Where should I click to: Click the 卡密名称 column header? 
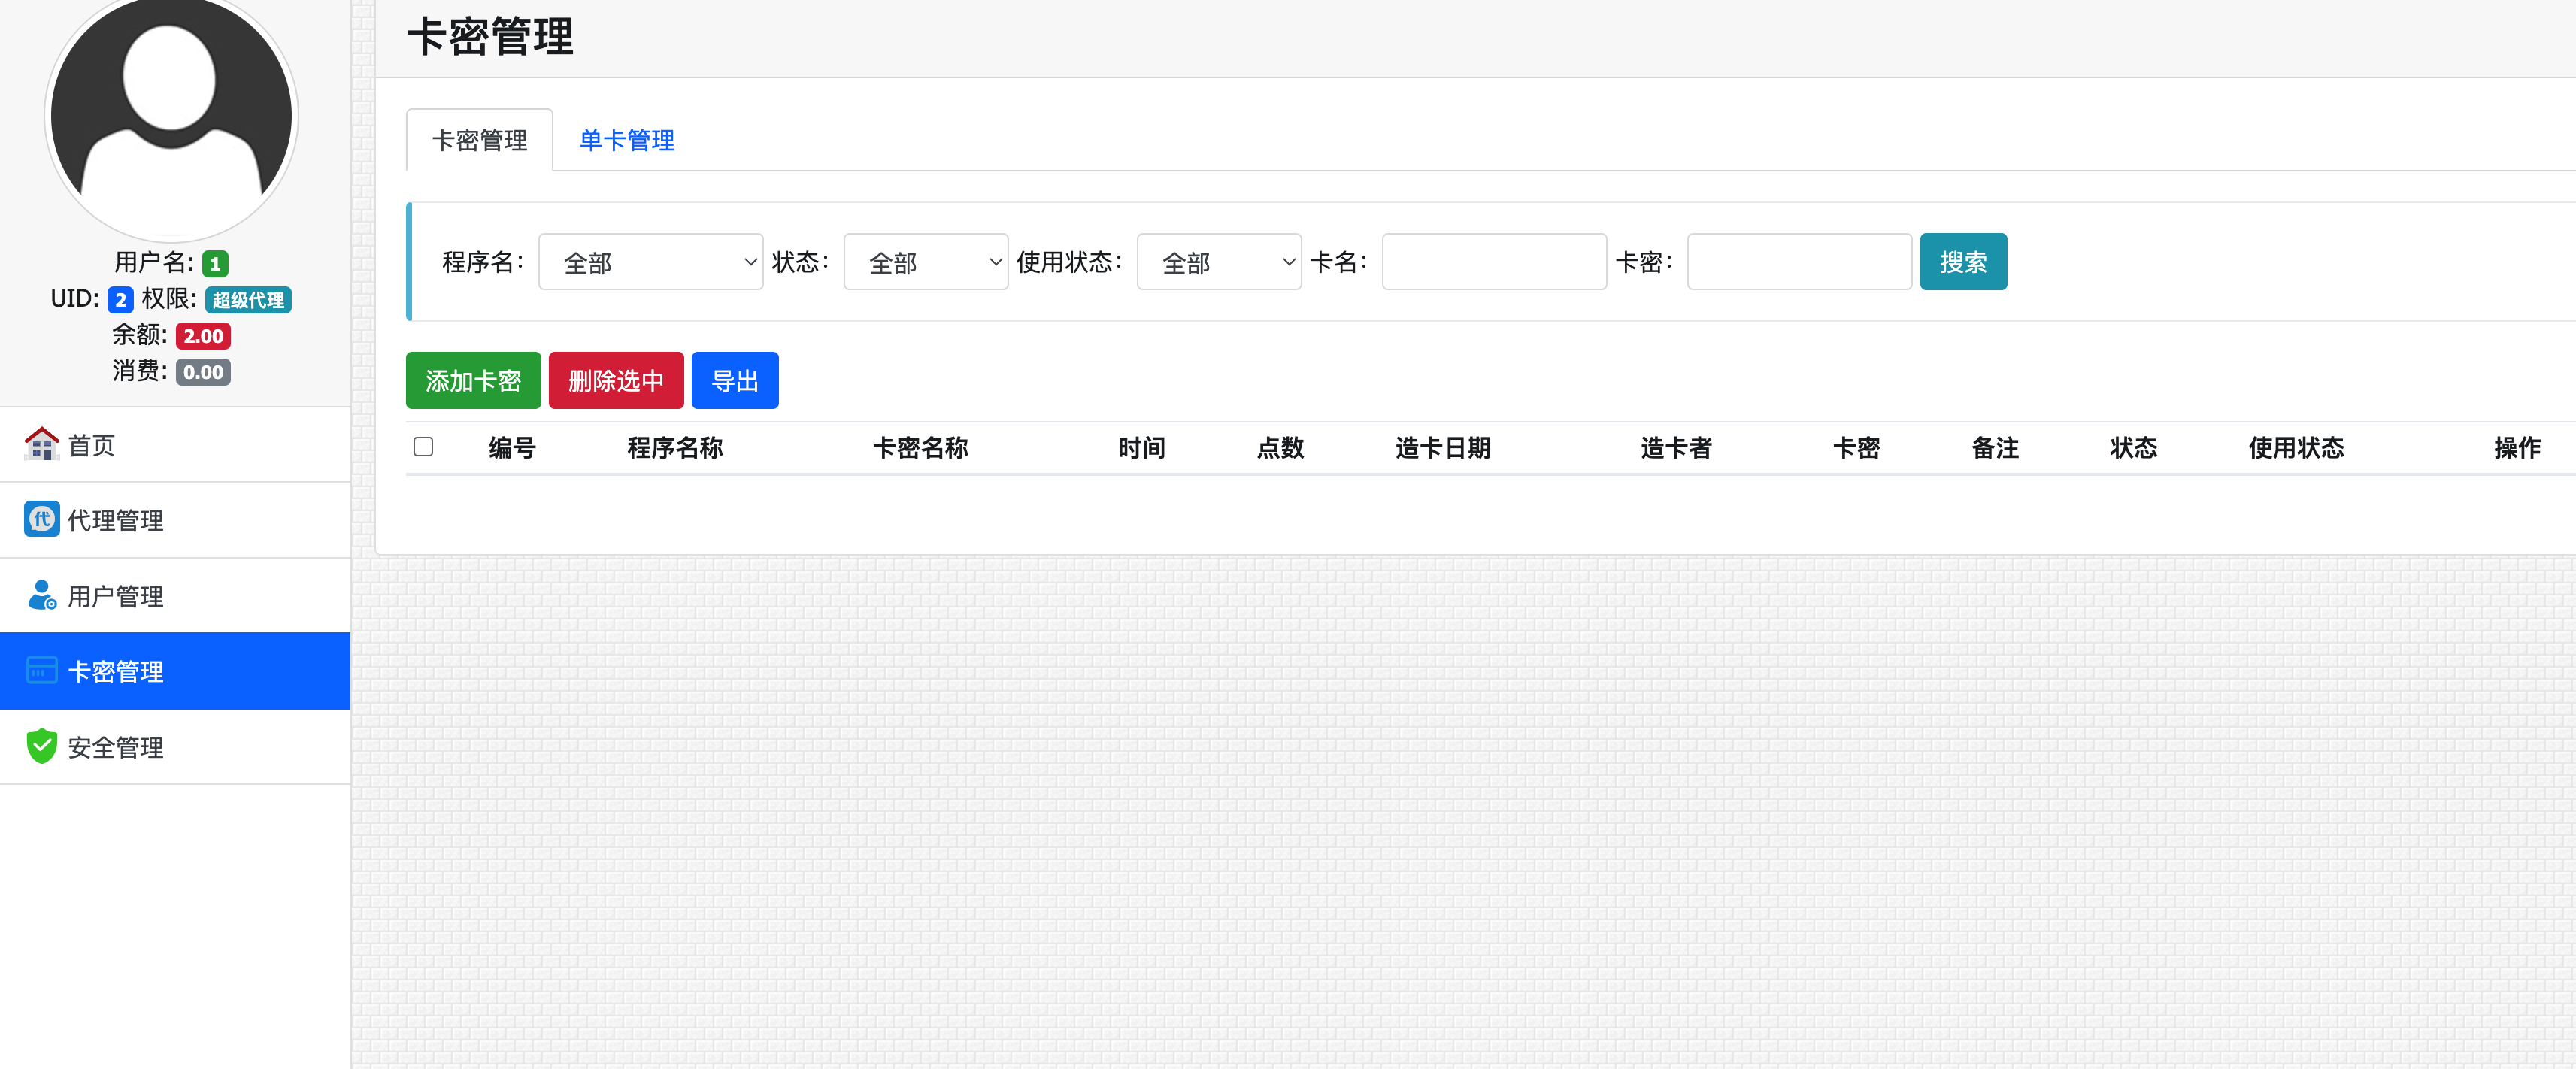pos(920,448)
